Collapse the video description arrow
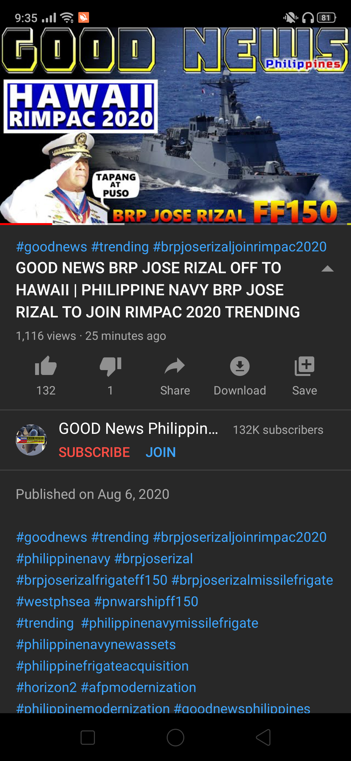This screenshot has height=761, width=351. 327,268
